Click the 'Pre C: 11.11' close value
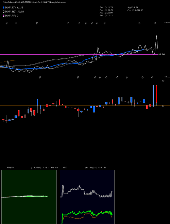The width and height of the screenshot is (170, 224). 106,16
